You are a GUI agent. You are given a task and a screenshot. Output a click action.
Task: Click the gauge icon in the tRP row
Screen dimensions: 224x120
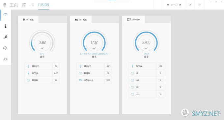(x=132, y=87)
